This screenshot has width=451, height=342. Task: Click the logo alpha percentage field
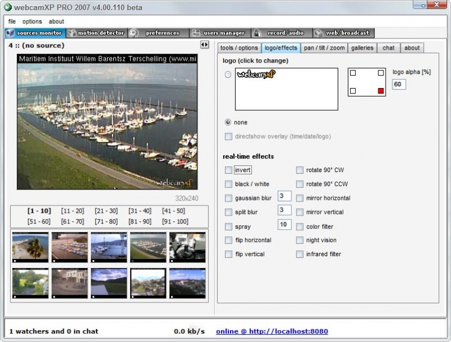click(x=399, y=84)
